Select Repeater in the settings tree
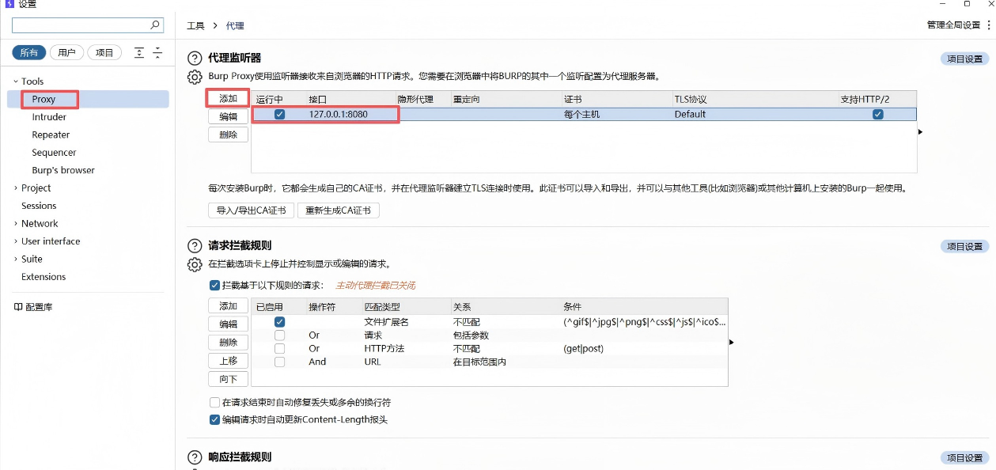996x470 pixels. click(x=51, y=135)
